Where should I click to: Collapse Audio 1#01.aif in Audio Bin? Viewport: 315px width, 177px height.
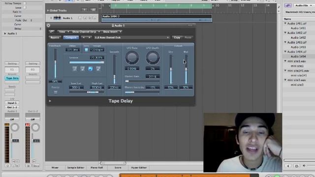pos(285,24)
